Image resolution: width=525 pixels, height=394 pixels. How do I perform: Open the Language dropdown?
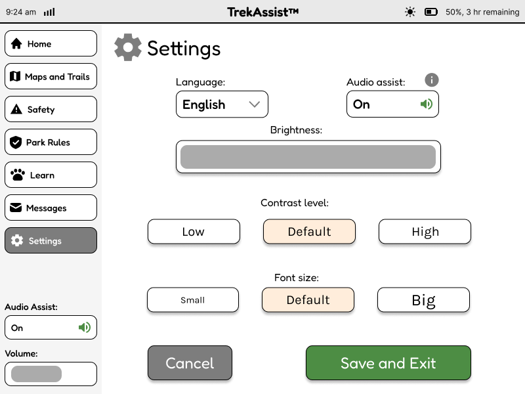coord(222,104)
